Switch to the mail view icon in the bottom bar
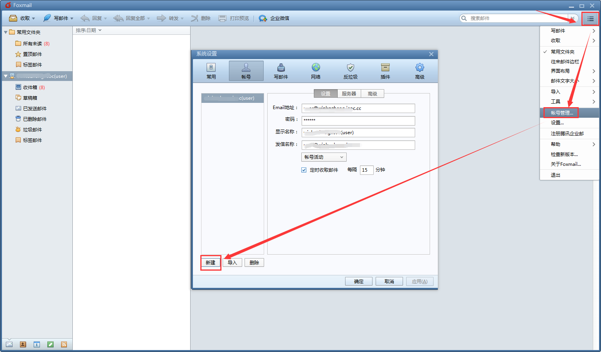Viewport: 601px width, 352px height. (9, 345)
